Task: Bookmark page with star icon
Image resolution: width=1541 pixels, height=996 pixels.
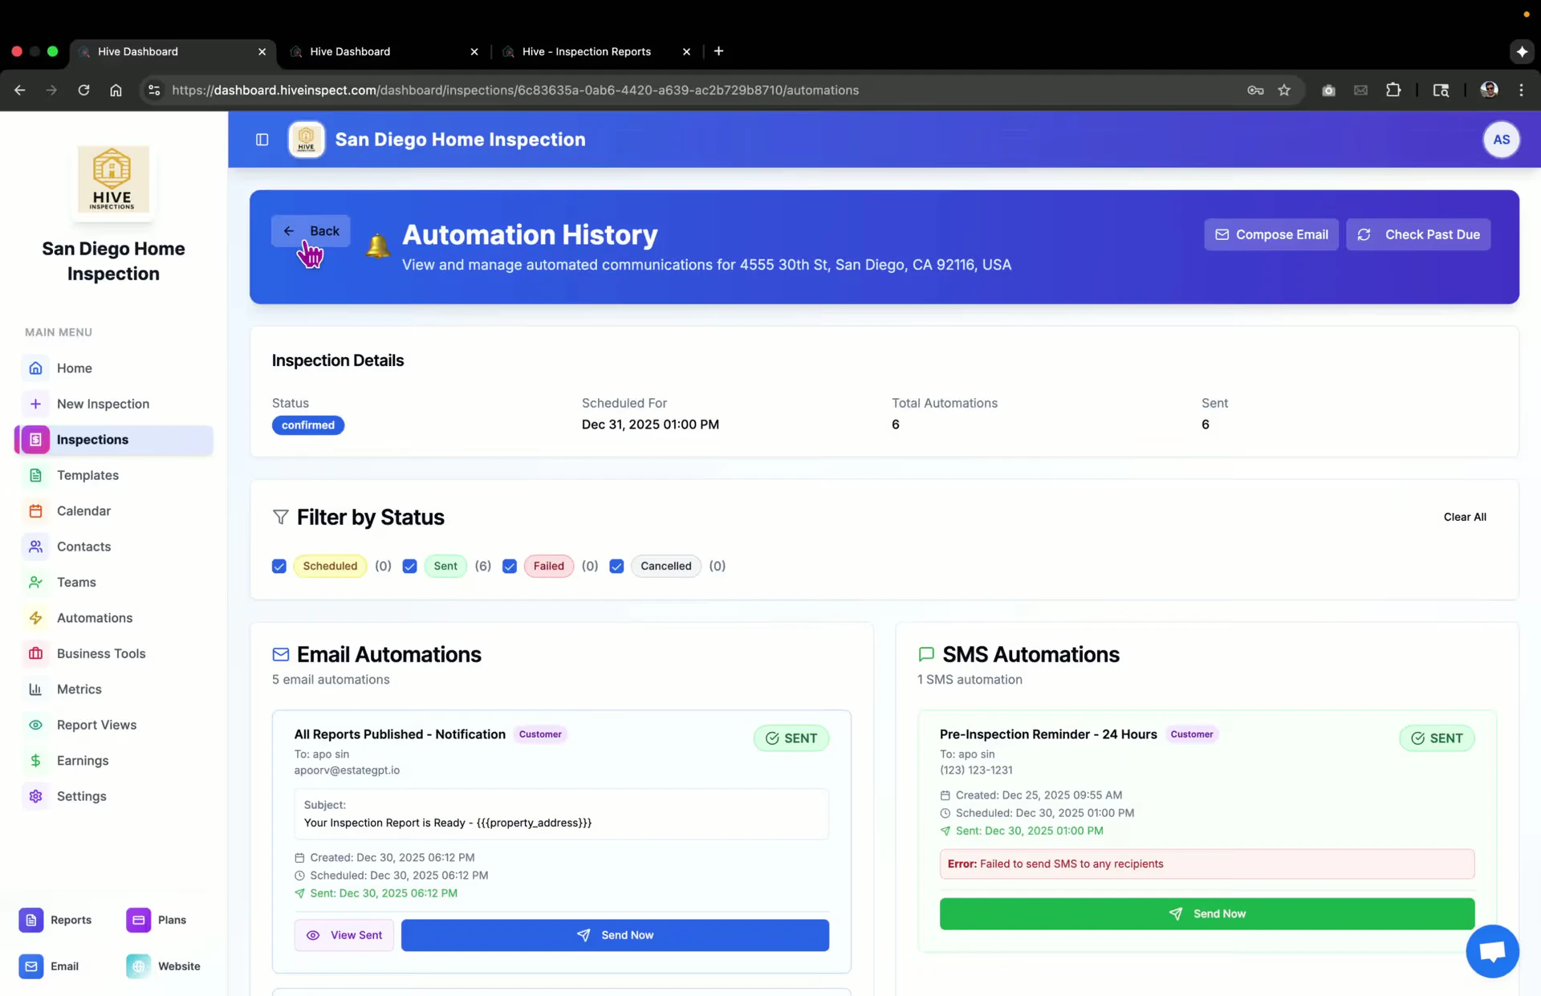Action: tap(1284, 90)
